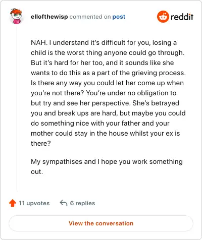The width and height of the screenshot is (202, 240).
Task: Follow the blue "post" link
Action: tap(119, 17)
